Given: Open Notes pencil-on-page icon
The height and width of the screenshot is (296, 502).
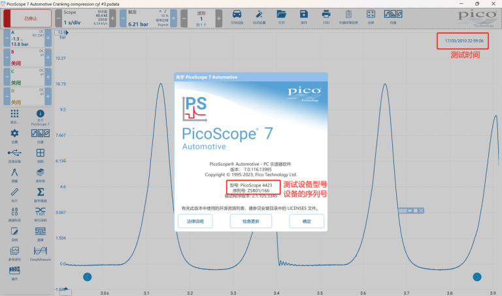Looking at the screenshot, I should pyautogui.click(x=14, y=233).
